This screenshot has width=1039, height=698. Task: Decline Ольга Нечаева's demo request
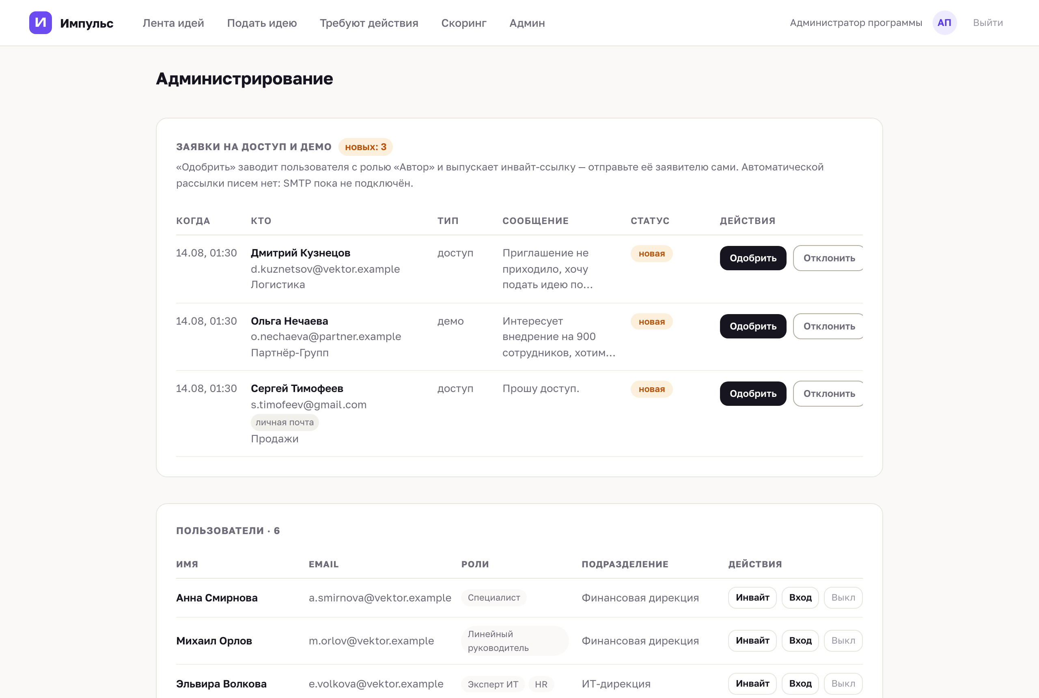click(x=828, y=326)
